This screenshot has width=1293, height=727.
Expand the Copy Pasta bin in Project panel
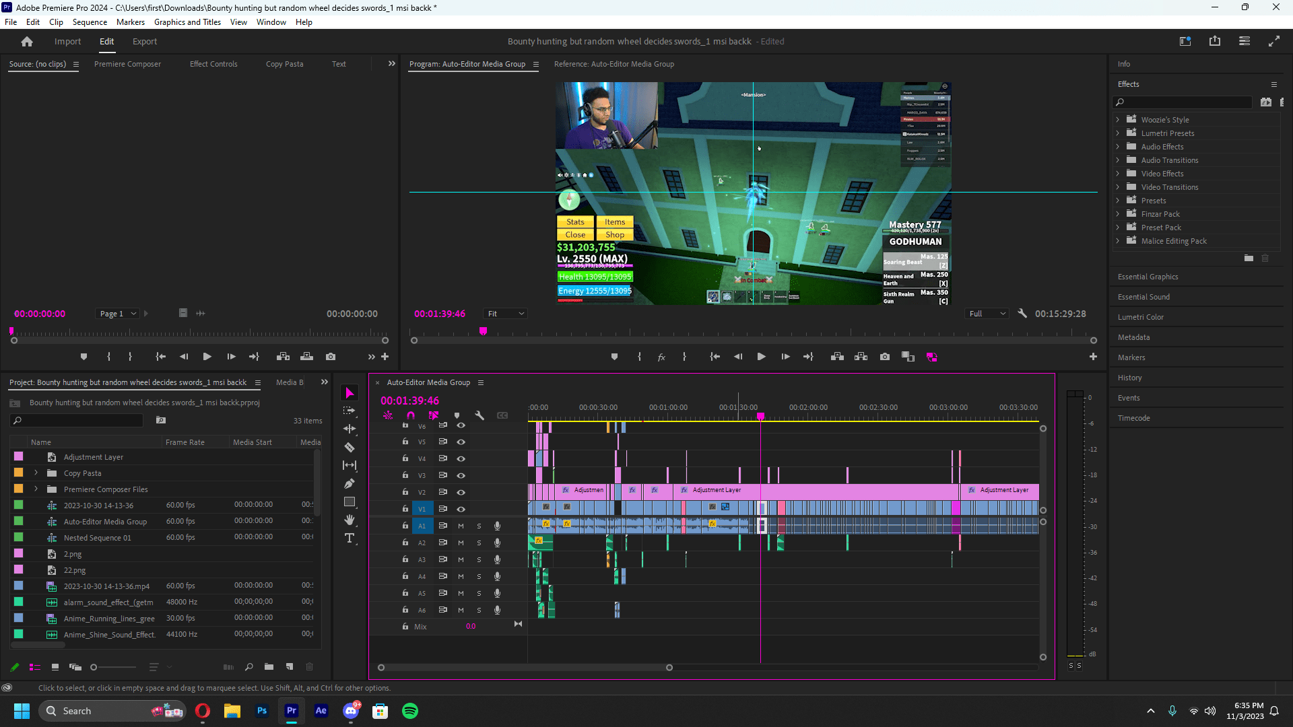pos(36,473)
